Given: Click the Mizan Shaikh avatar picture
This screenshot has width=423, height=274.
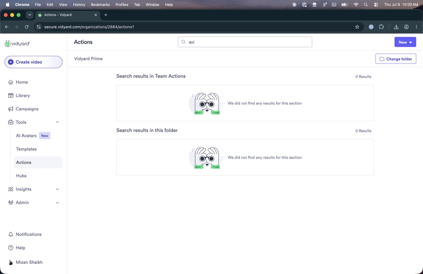Looking at the screenshot, I should [x=11, y=262].
